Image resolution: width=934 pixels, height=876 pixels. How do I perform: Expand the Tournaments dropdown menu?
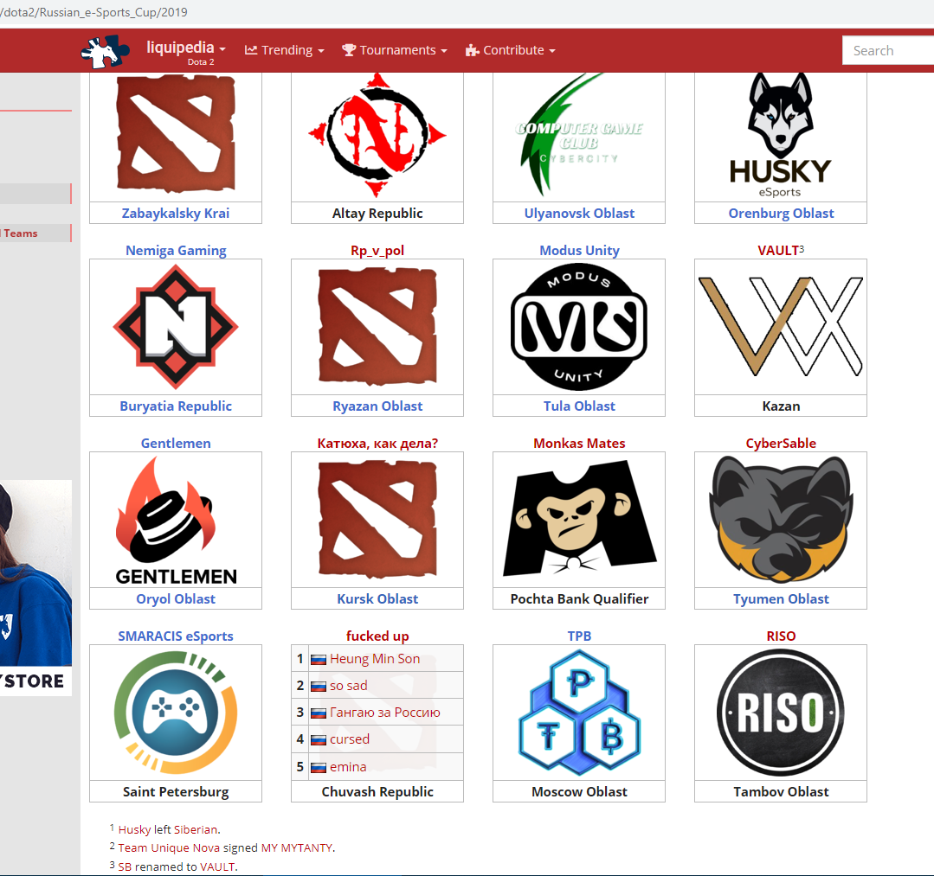(x=395, y=50)
